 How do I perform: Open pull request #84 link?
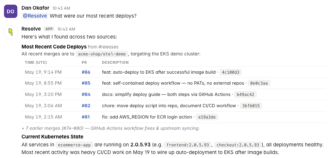86,95
